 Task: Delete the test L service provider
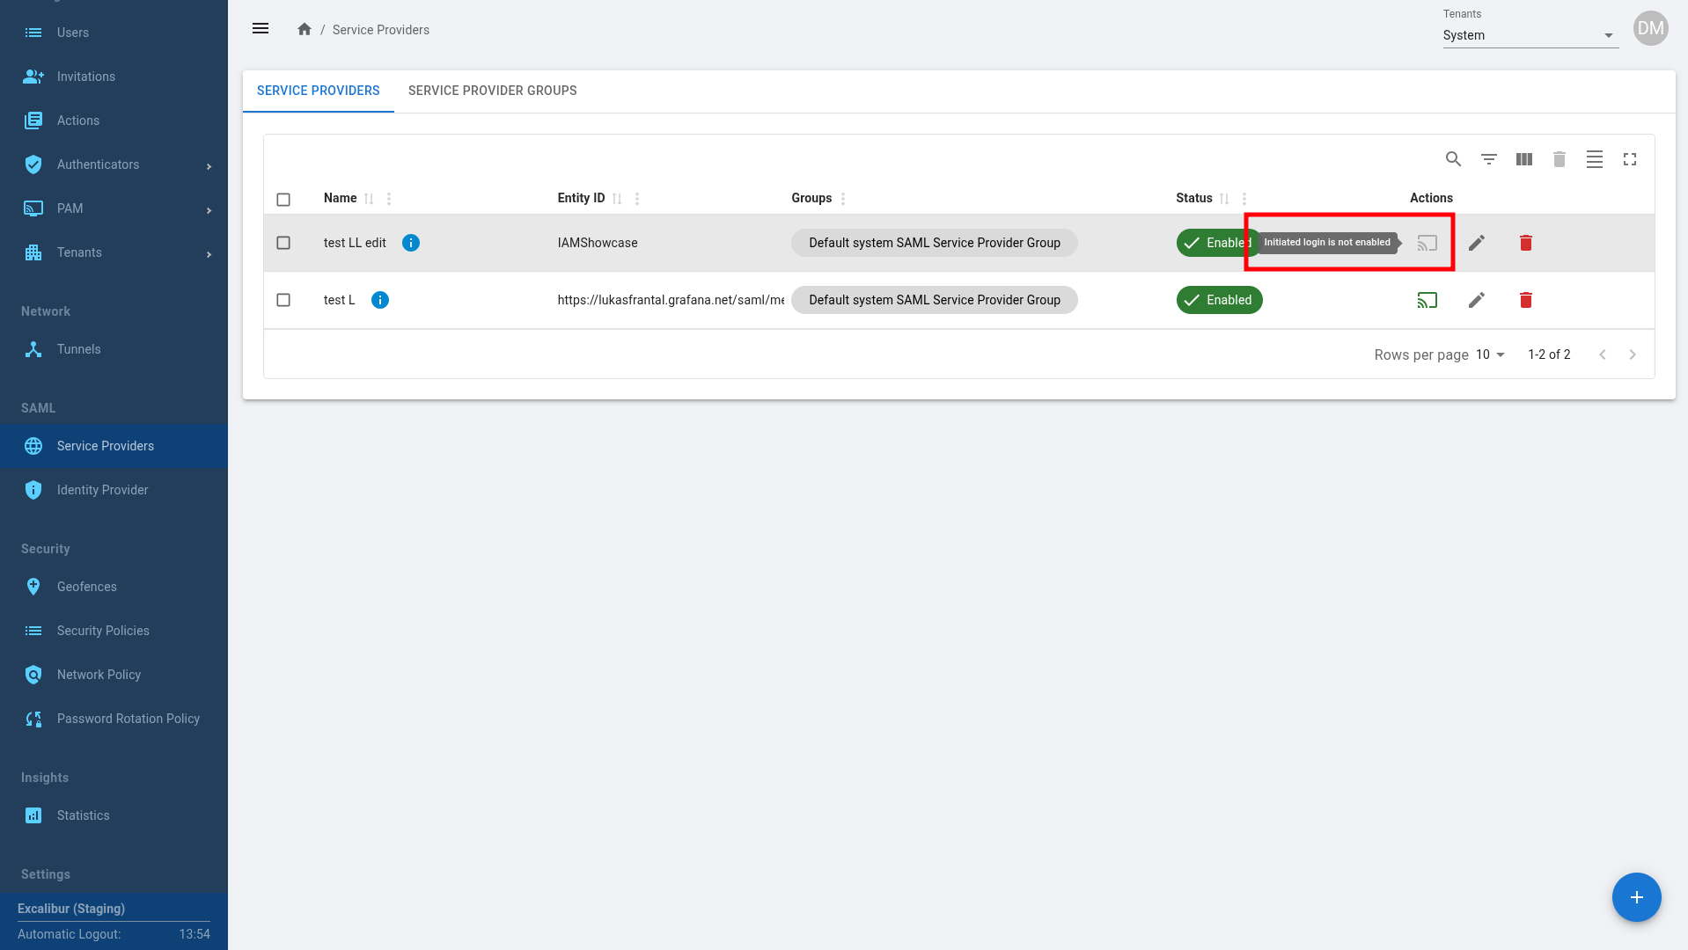pyautogui.click(x=1525, y=300)
